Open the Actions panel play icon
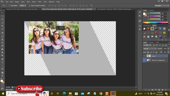The width and height of the screenshot is (170, 96). point(140,16)
